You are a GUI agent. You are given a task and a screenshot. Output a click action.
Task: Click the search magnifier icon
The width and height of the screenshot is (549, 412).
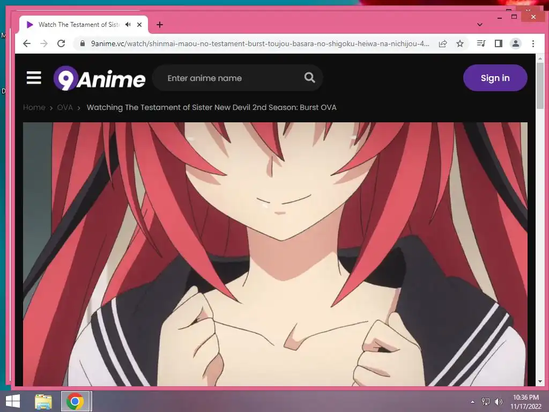(309, 78)
